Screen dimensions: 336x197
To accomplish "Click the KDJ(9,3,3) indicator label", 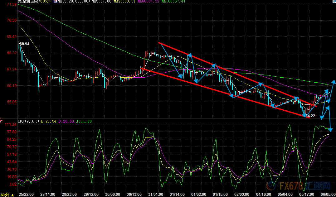I will coord(29,121).
